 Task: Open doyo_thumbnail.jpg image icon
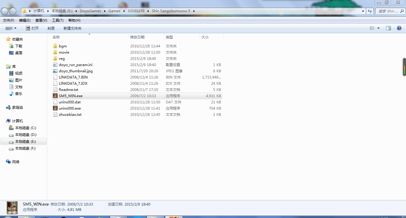[x=55, y=71]
